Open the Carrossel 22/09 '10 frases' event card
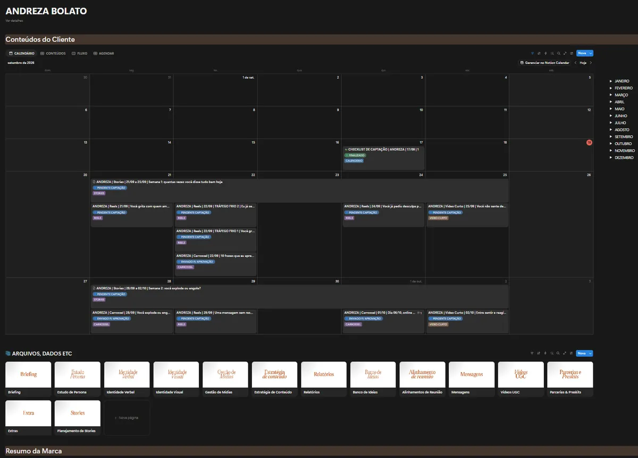 click(x=216, y=264)
